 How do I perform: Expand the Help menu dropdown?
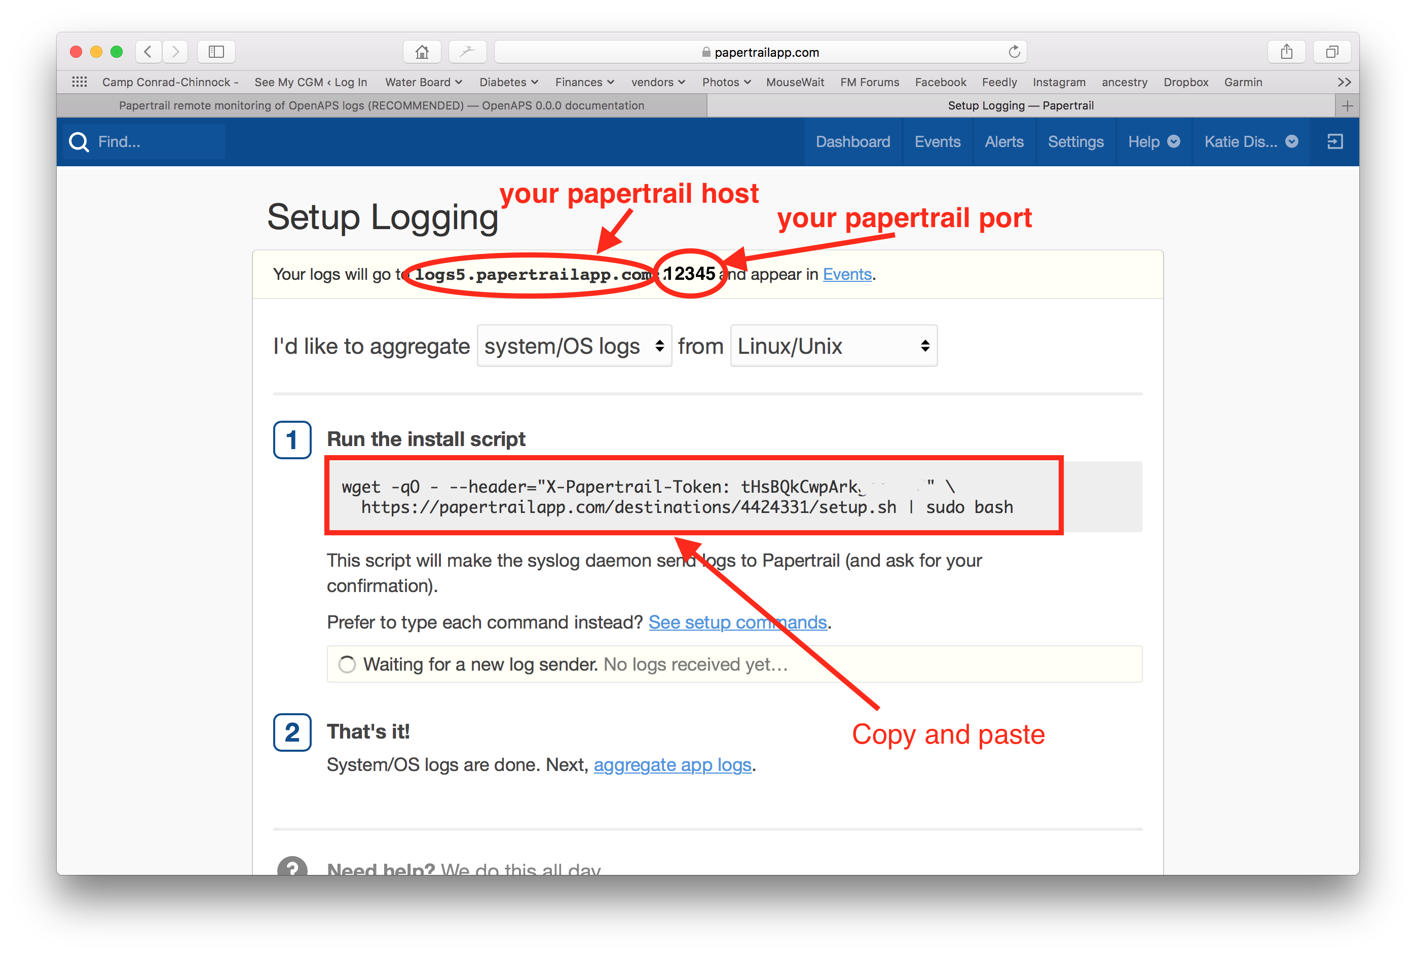pyautogui.click(x=1153, y=141)
